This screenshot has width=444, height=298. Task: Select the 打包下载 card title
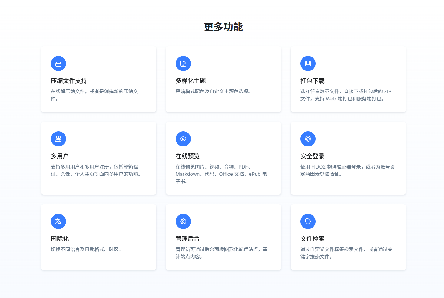point(313,81)
